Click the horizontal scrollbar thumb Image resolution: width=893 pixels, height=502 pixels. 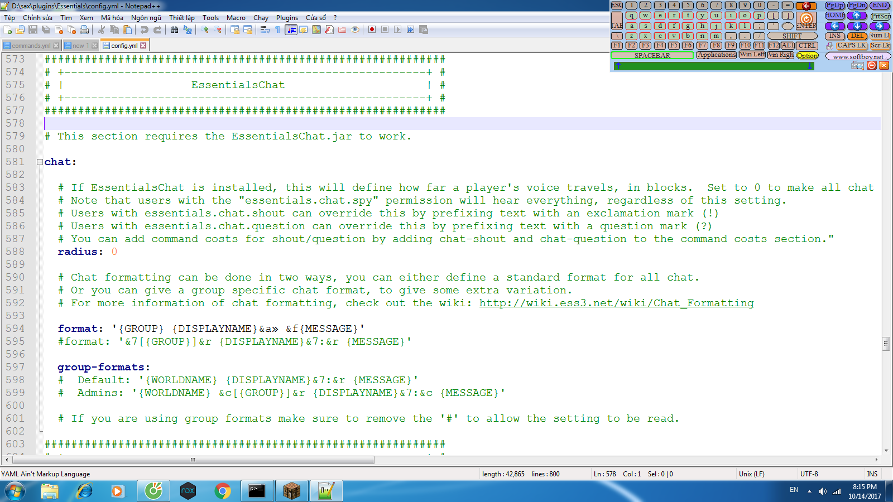tap(193, 460)
